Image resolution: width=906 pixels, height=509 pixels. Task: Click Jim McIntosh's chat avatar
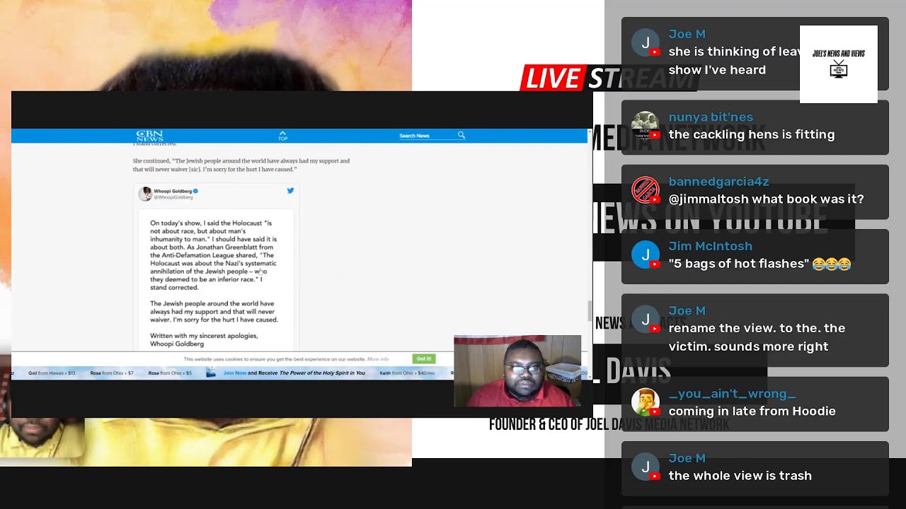(646, 255)
